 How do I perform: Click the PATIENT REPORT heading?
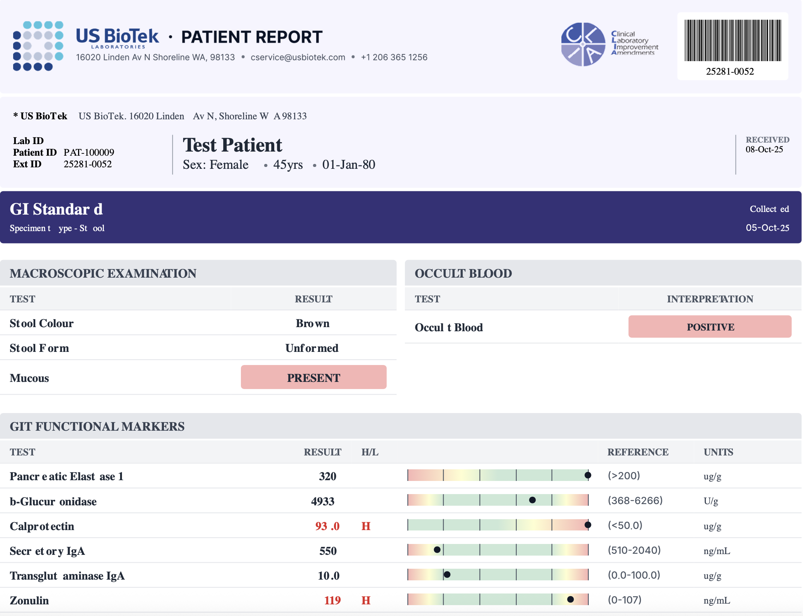(x=252, y=37)
